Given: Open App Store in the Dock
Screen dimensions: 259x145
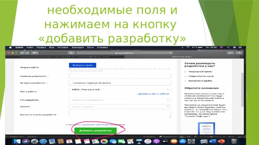Looking at the screenshot, I should click(183, 141).
